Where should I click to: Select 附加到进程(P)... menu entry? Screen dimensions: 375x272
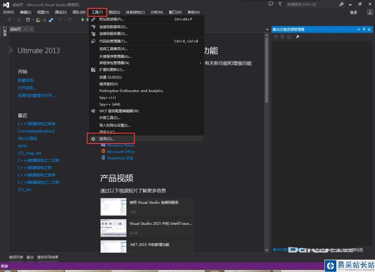click(147, 19)
